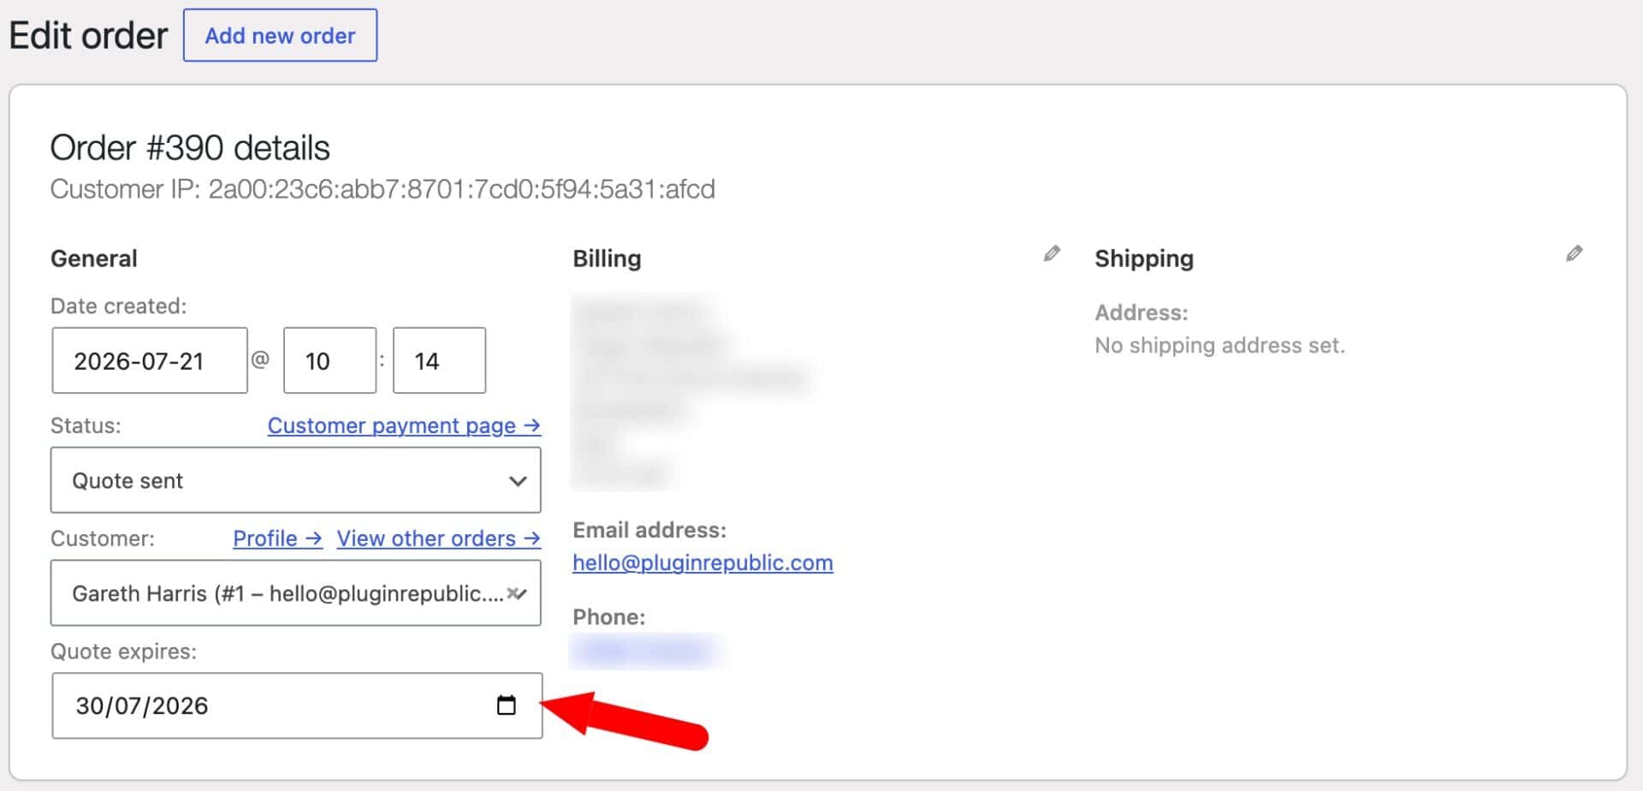Open the customer Profile link
Screen dimensions: 1643x791
click(x=277, y=538)
